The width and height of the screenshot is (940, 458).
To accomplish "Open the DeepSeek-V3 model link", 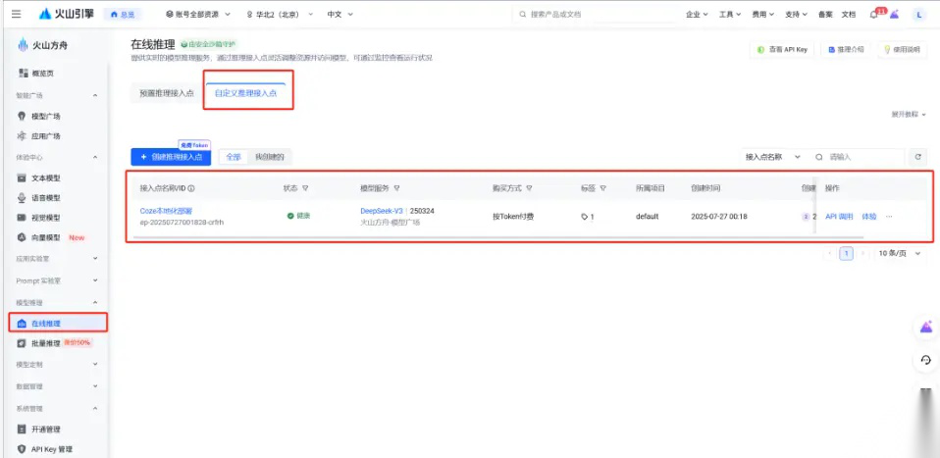I will [x=382, y=211].
